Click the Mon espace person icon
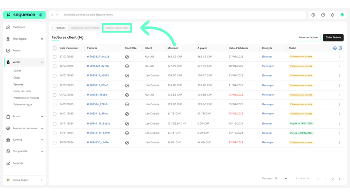The image size is (350, 196). pos(8,39)
